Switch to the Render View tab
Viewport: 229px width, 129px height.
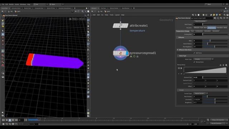pyautogui.click(x=28, y=8)
